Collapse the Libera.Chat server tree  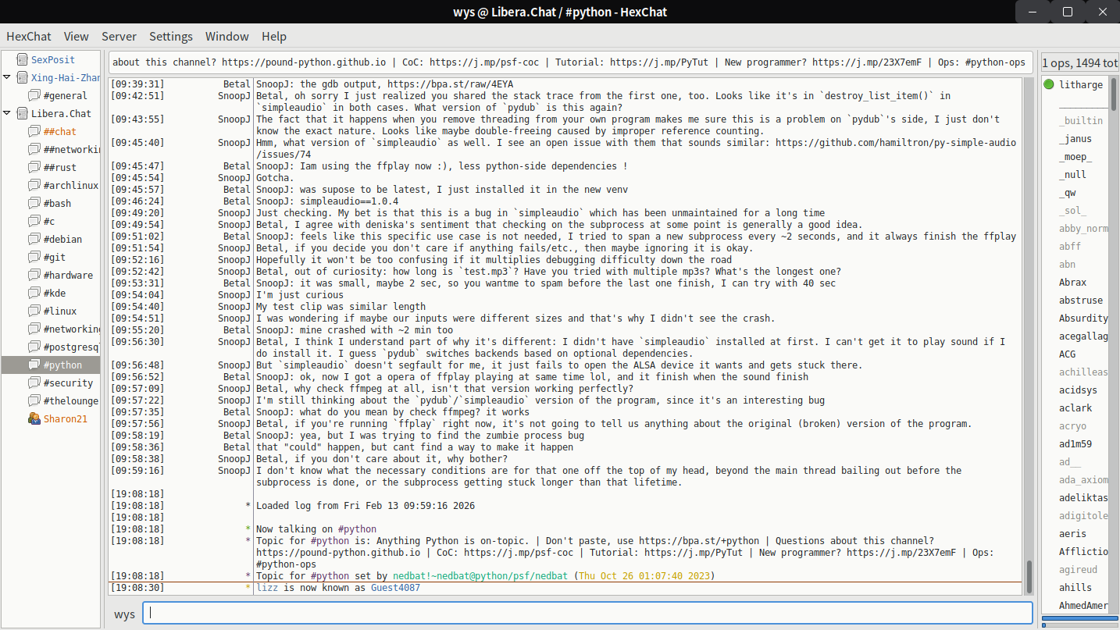tap(7, 114)
